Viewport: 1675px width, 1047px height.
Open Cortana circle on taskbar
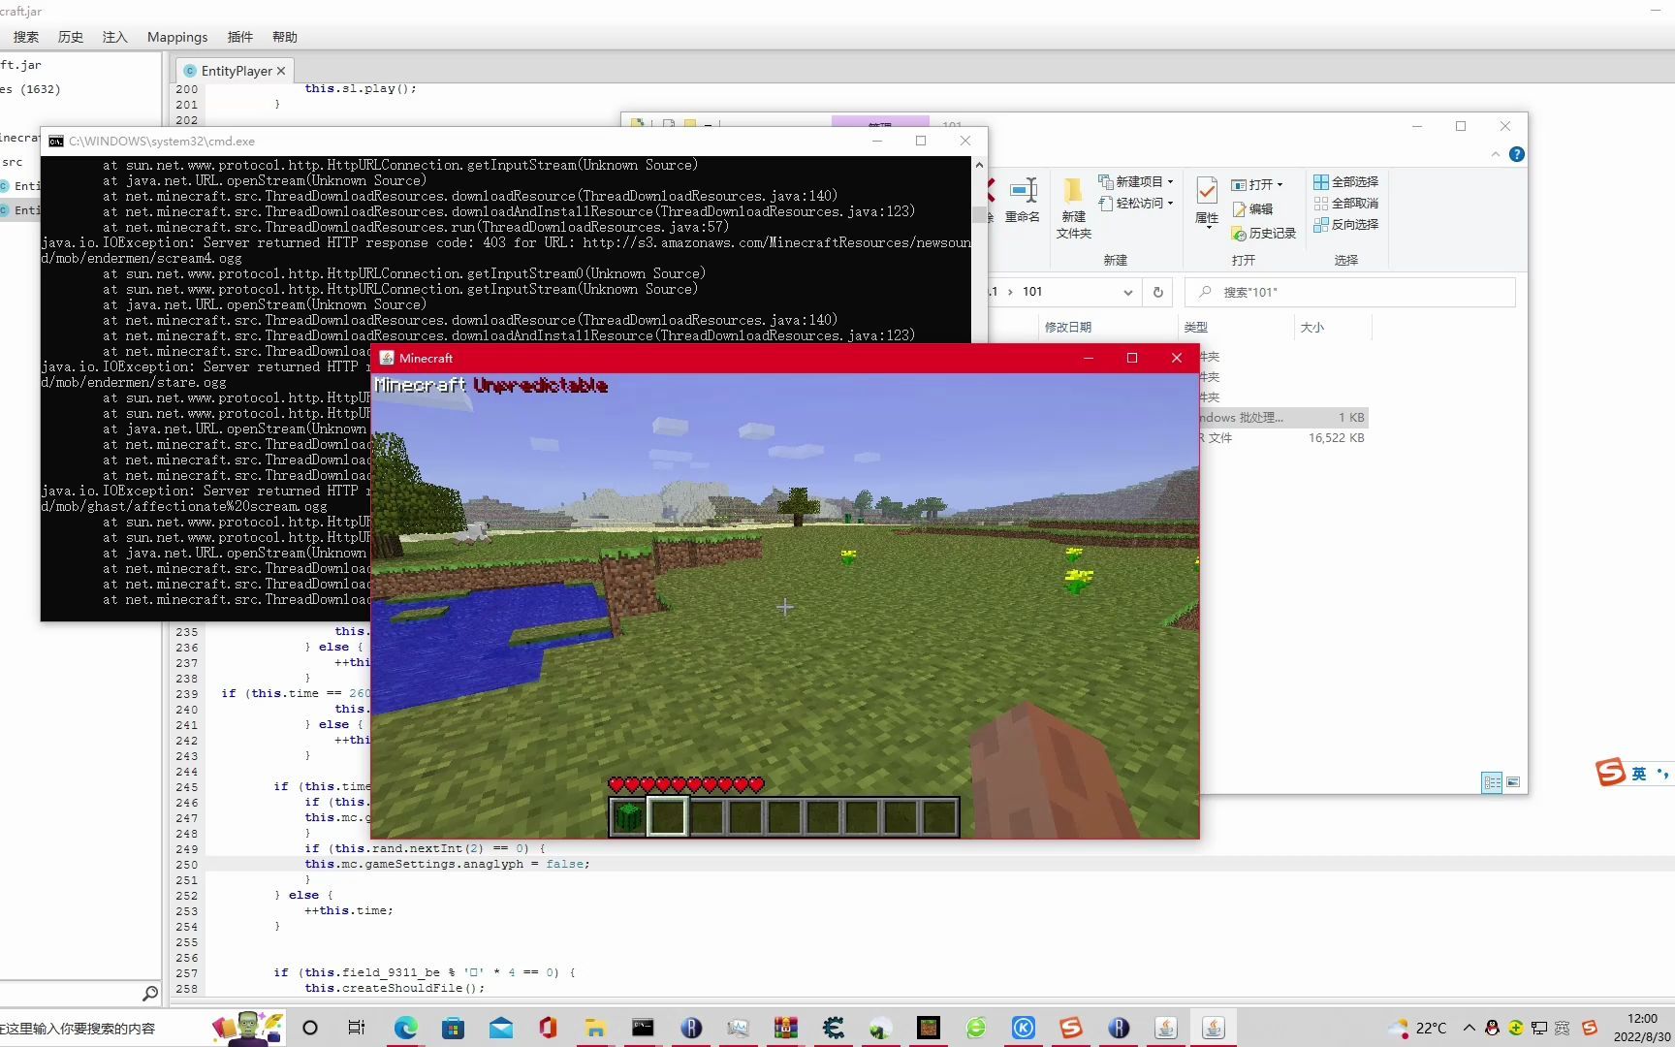310,1028
